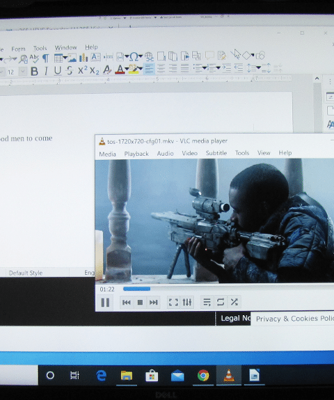Toggle formatting marks (pilcrow) in Writer
Image resolution: width=334 pixels, height=400 pixels.
click(x=46, y=58)
